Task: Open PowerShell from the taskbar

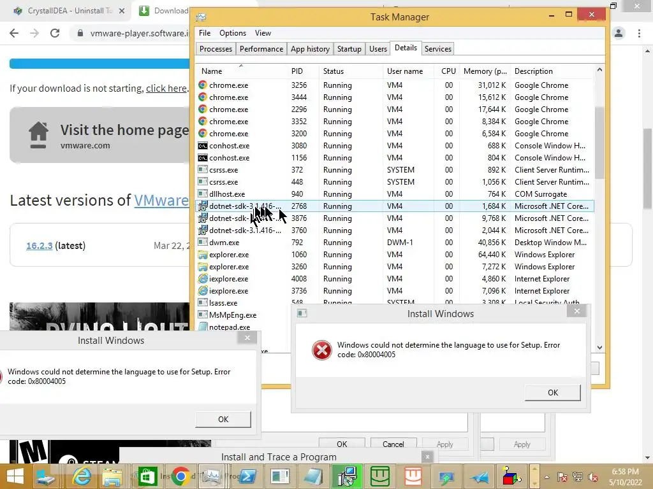Action: click(247, 476)
